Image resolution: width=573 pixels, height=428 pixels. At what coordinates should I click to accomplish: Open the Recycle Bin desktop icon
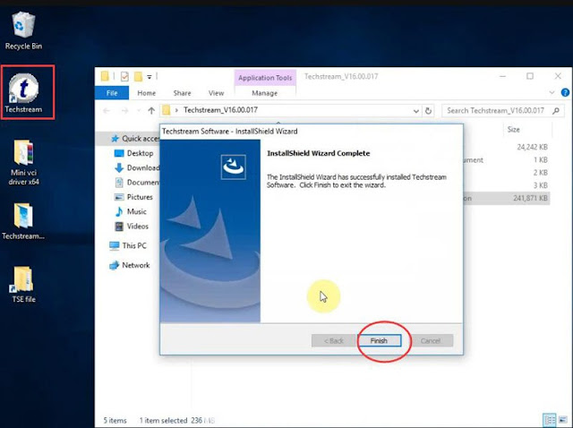tap(23, 30)
